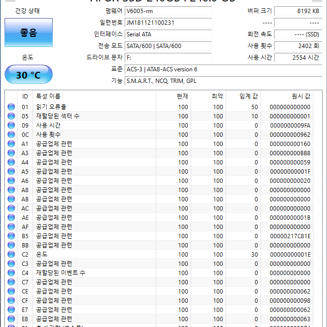The image size is (327, 327).
Task: Click the status icon of row C4
Action: click(11, 273)
